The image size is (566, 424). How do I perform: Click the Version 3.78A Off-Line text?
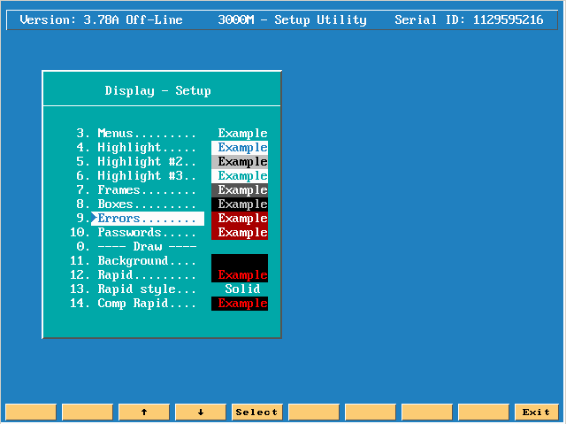pos(101,19)
